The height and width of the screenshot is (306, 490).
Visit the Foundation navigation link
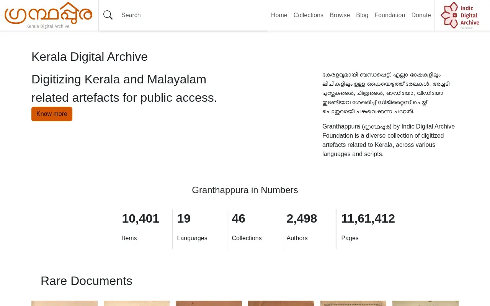390,15
